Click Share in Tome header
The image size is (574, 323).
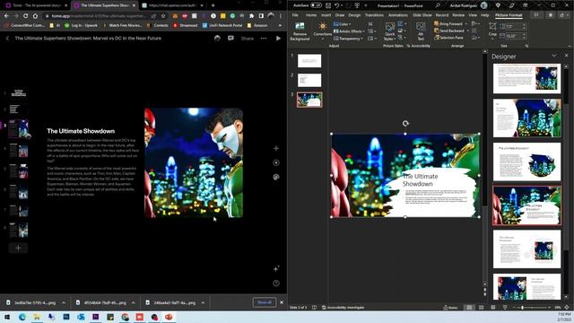pyautogui.click(x=248, y=38)
